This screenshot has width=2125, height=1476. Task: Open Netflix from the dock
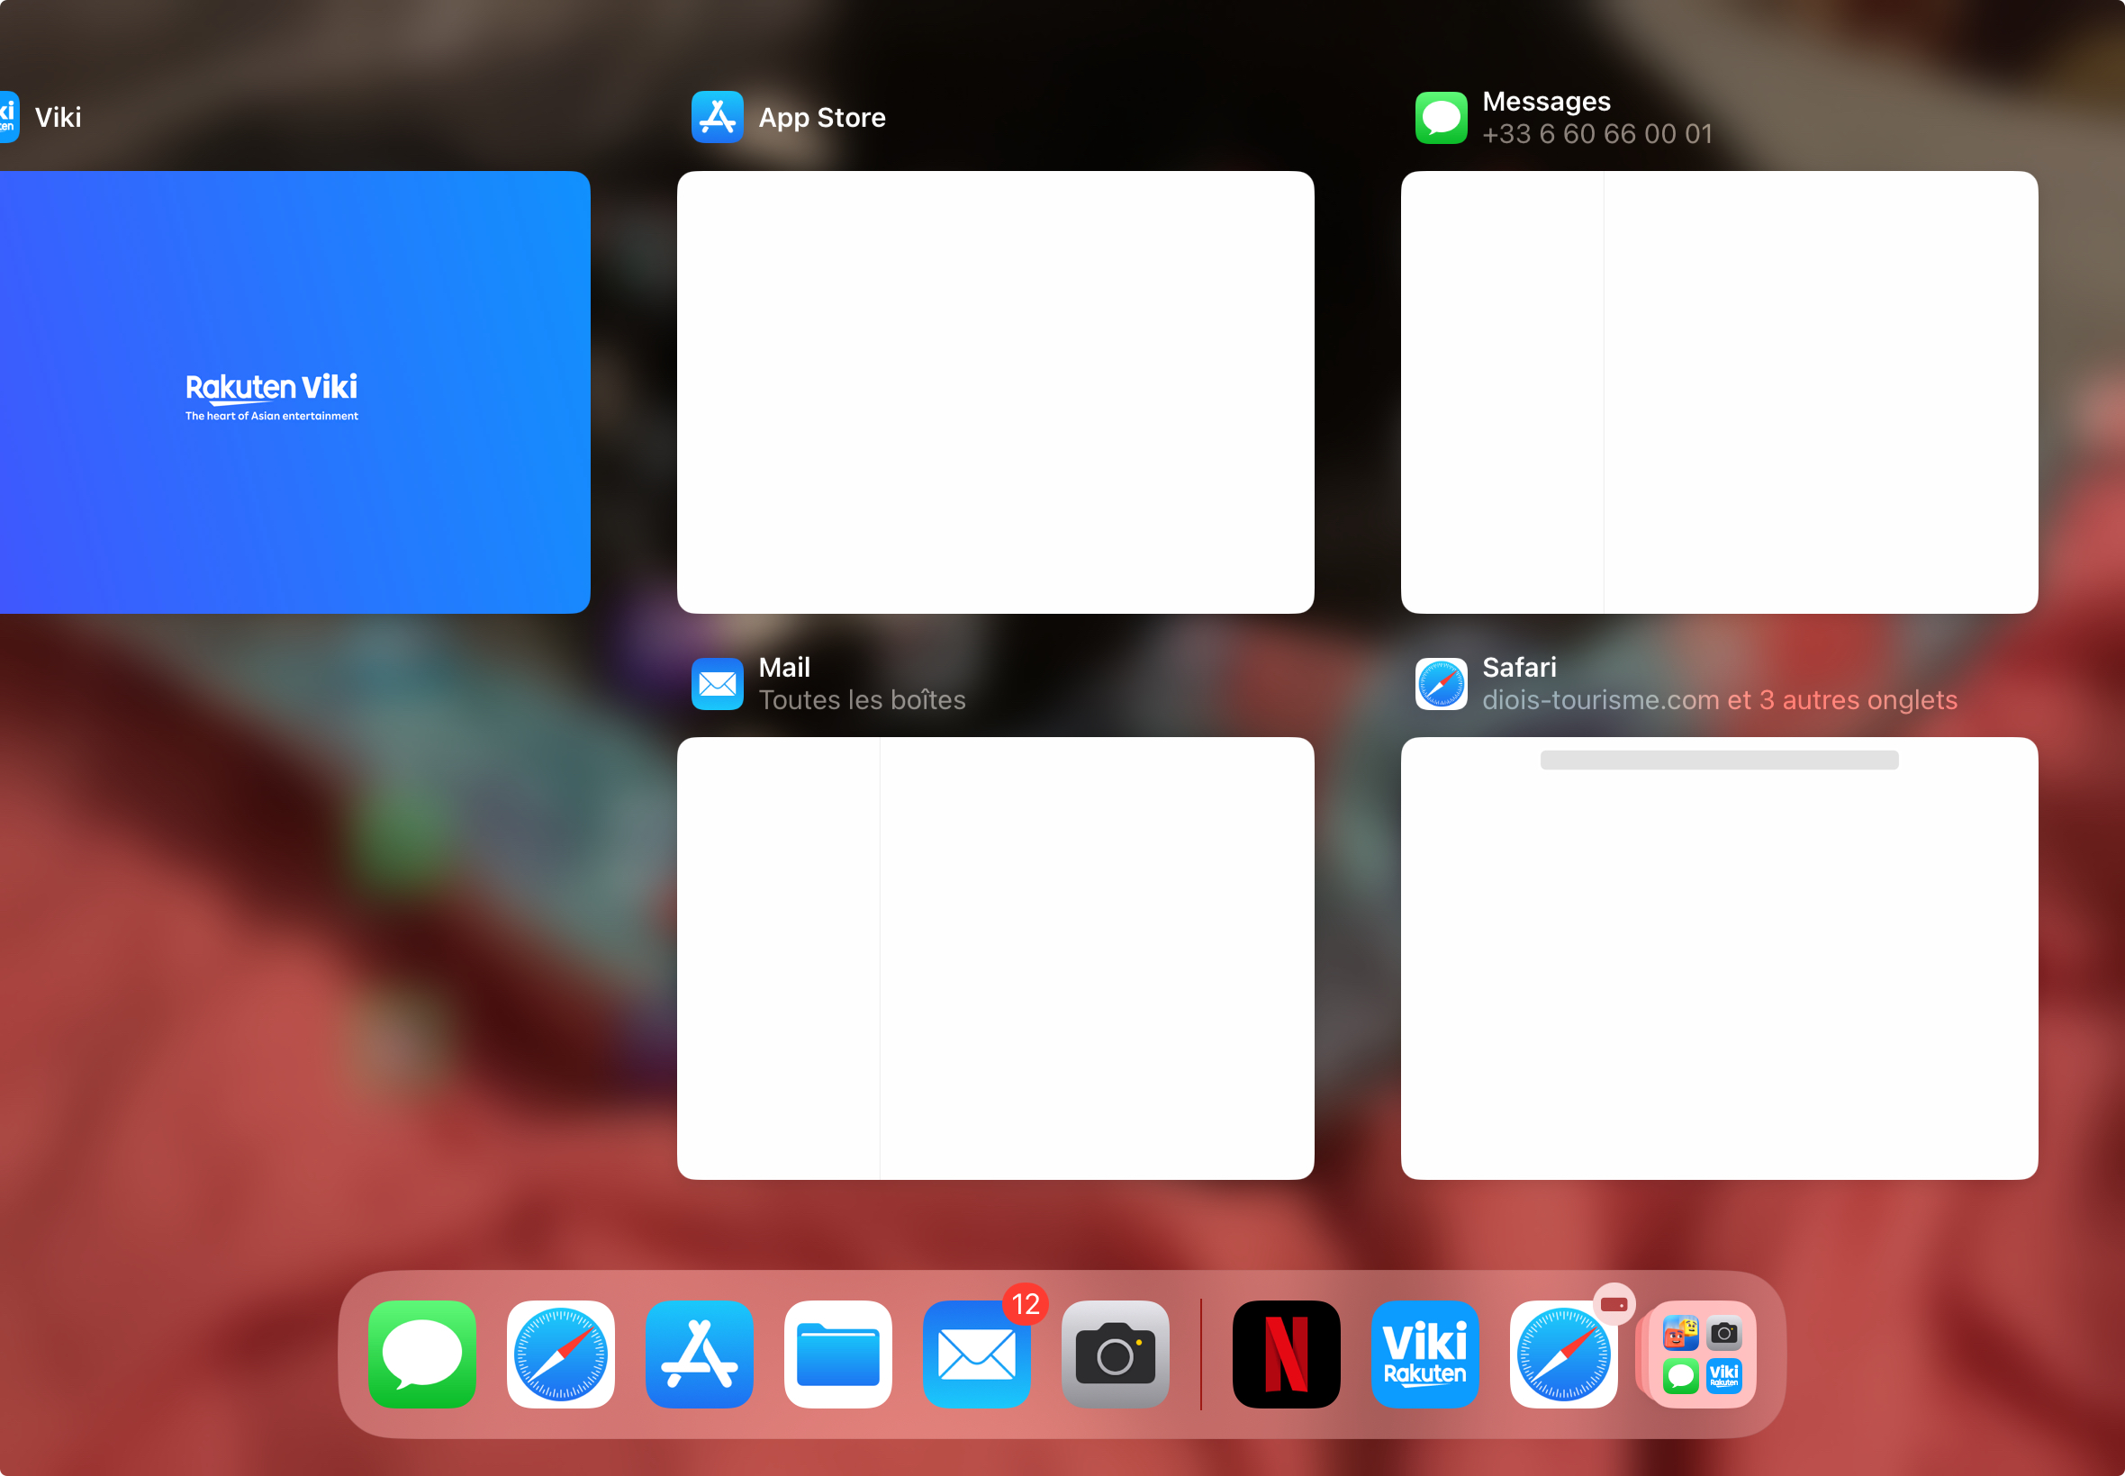click(x=1286, y=1354)
